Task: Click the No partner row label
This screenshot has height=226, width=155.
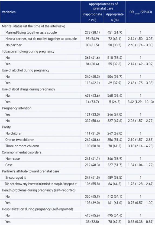Action: coord(14,45)
